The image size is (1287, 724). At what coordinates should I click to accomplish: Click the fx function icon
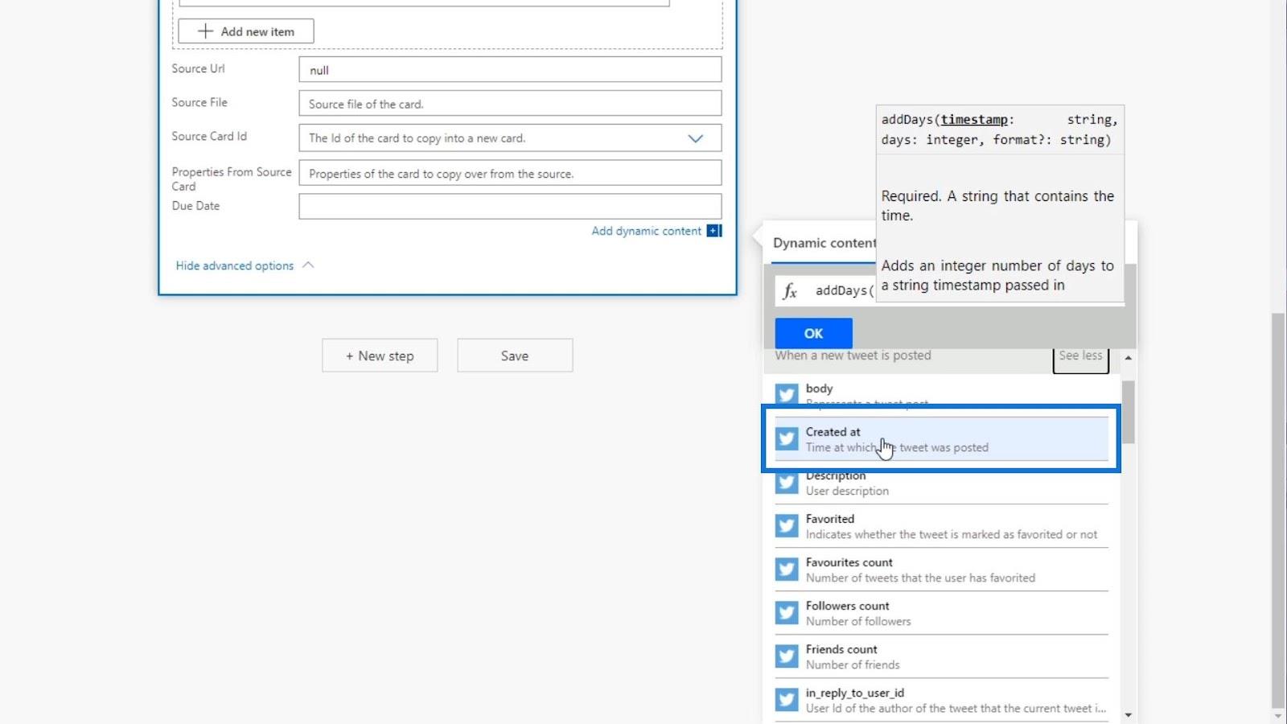coord(790,291)
